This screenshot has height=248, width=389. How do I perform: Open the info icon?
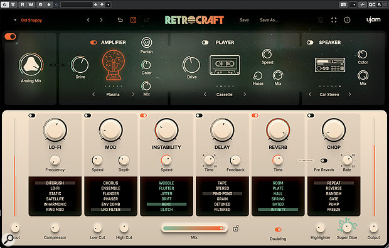[347, 20]
